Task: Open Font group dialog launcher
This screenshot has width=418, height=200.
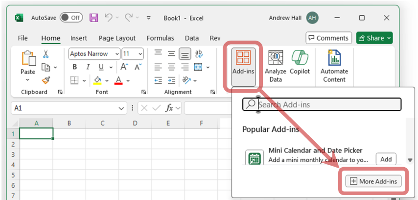Action: pyautogui.click(x=144, y=92)
